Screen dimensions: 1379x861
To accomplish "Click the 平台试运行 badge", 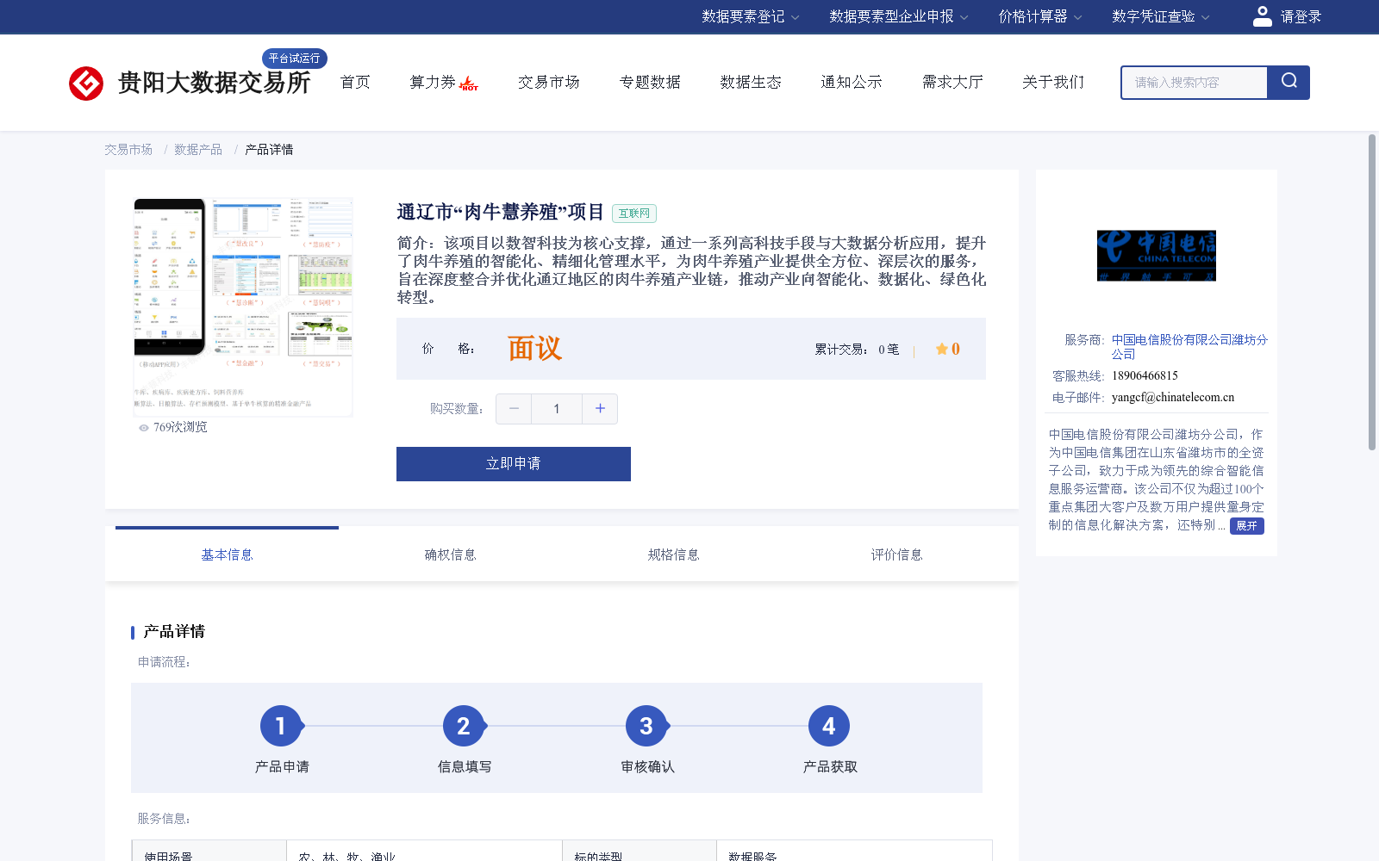I will tap(295, 58).
